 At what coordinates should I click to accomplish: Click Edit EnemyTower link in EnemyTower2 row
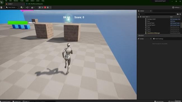click(175, 25)
